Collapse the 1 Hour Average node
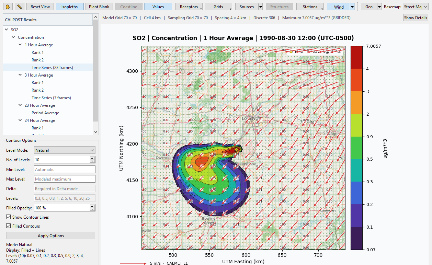 tap(20, 45)
